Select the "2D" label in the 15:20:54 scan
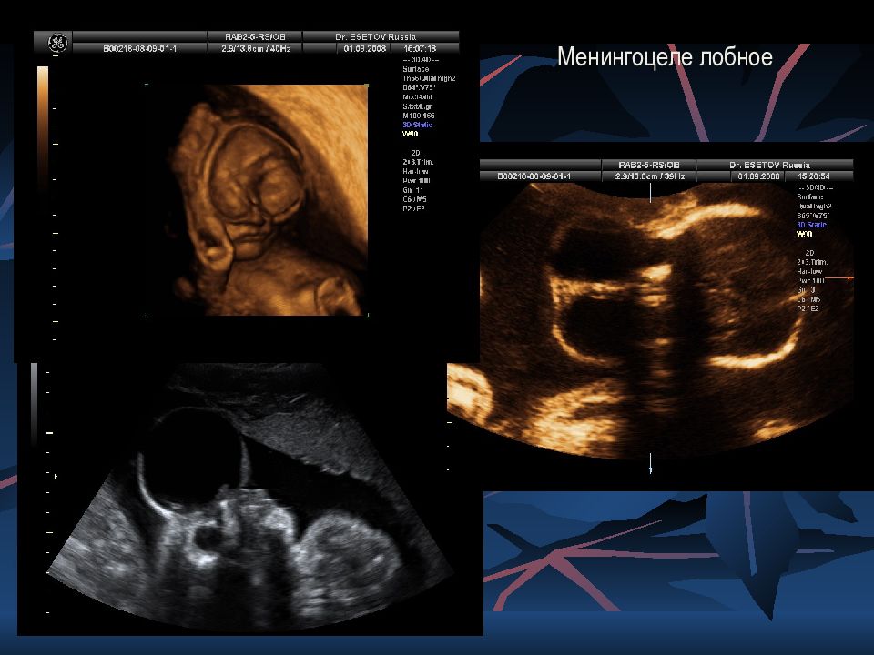 (809, 253)
